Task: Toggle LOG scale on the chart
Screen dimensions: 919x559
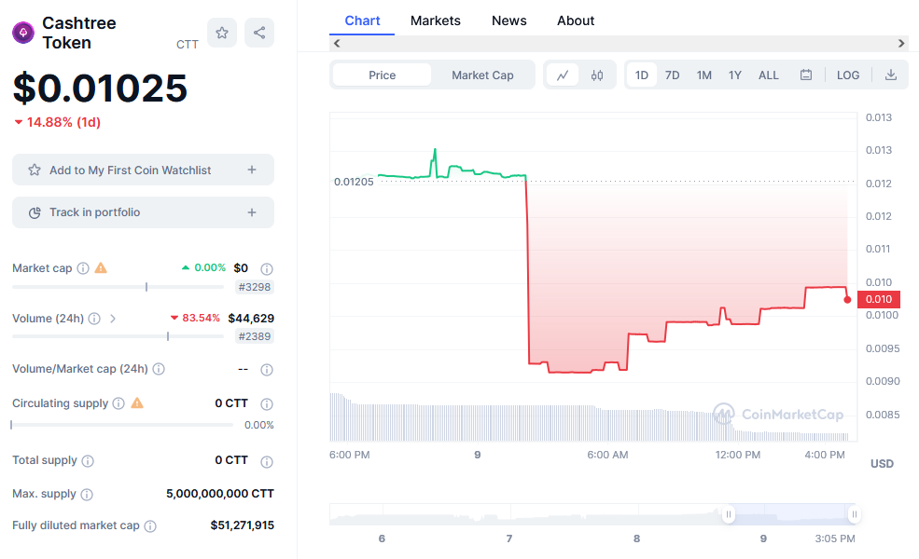Action: (x=848, y=75)
